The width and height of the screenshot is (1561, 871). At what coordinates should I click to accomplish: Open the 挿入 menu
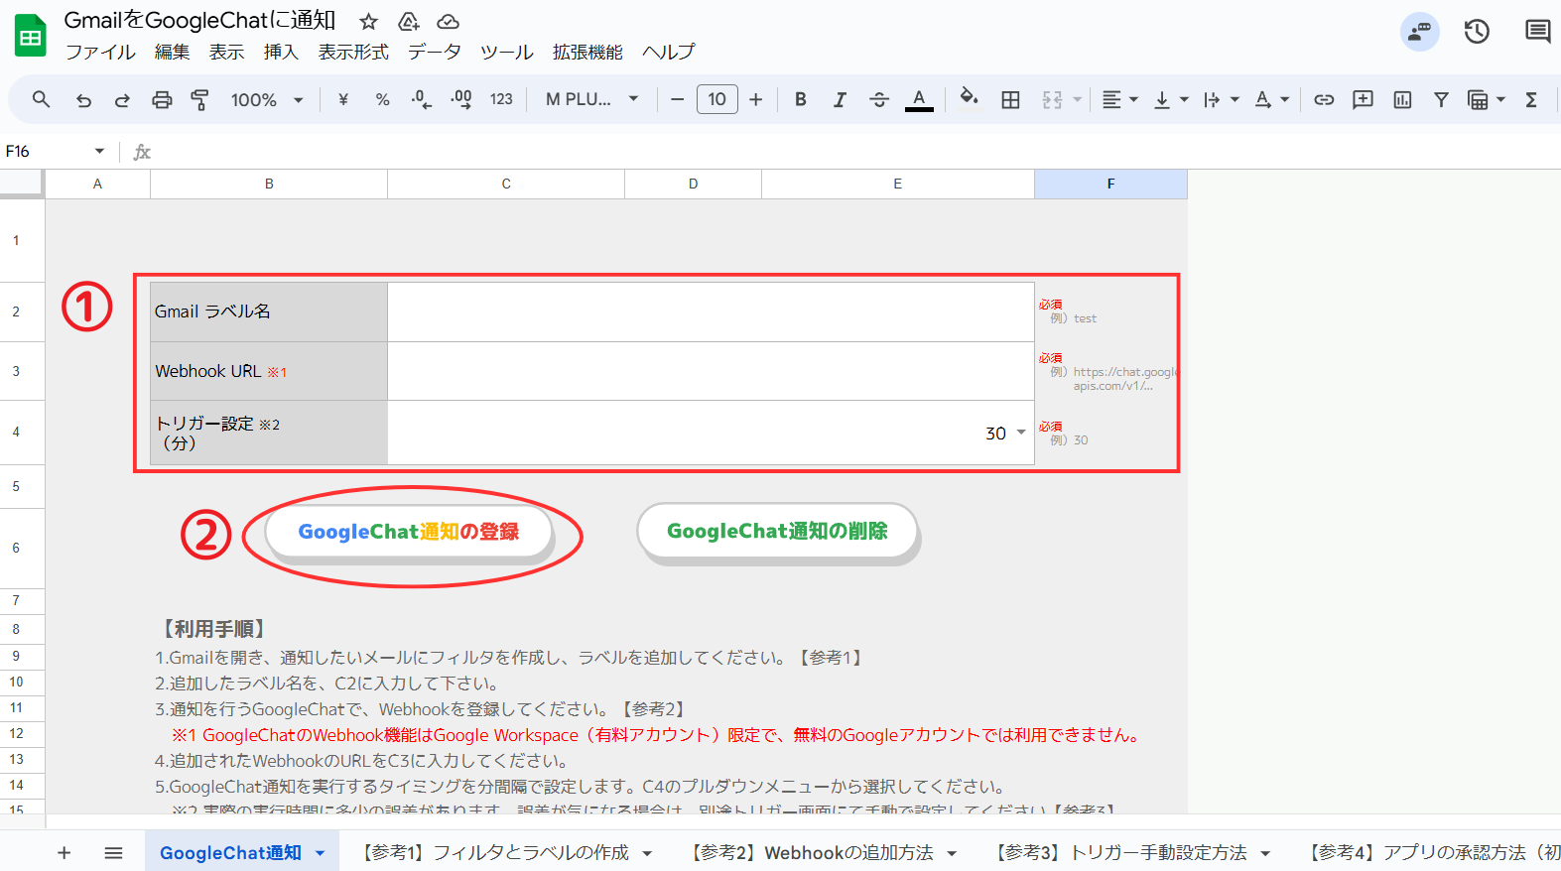(281, 52)
